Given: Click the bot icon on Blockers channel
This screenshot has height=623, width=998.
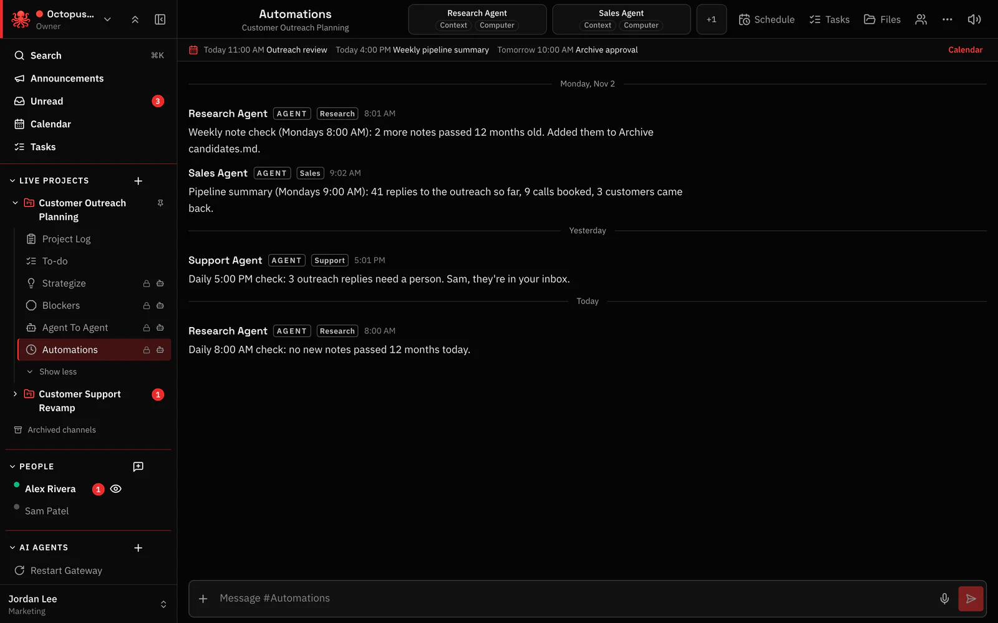Looking at the screenshot, I should [160, 306].
